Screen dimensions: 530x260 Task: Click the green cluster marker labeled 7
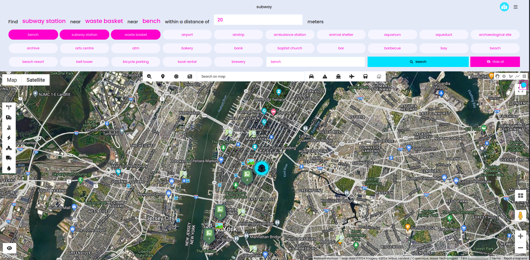tap(209, 236)
